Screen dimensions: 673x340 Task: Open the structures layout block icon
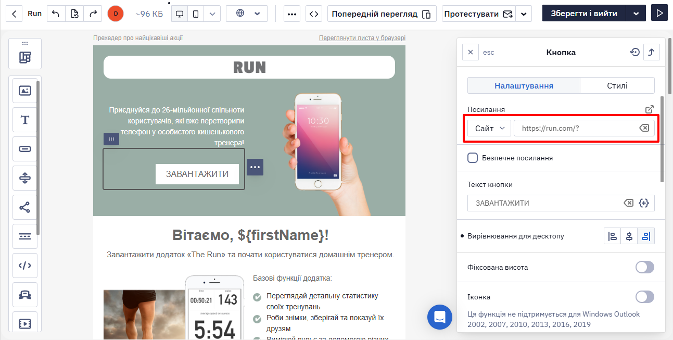click(x=25, y=57)
